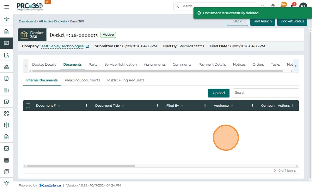Click the PRCe360 logo
Screen dimensions: 312x189
30,7
